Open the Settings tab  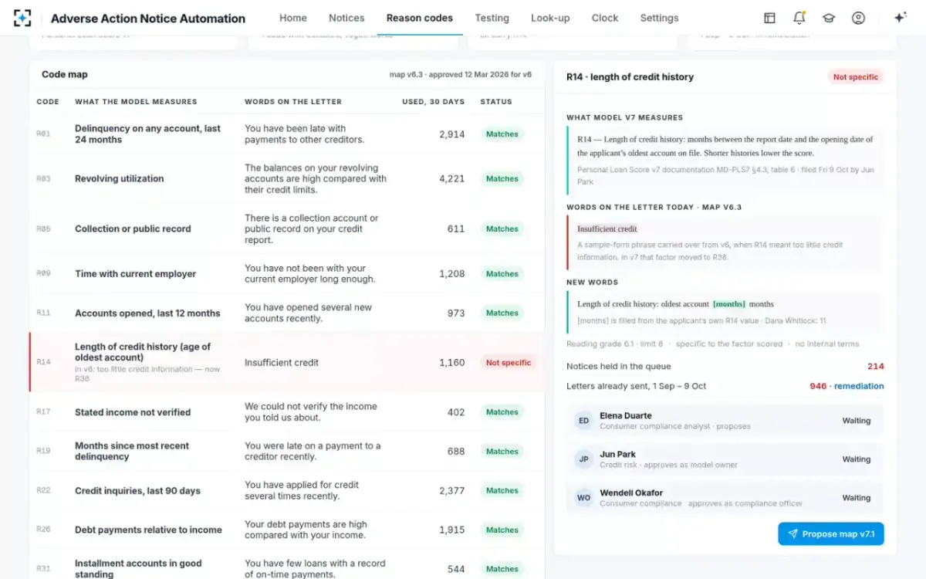pyautogui.click(x=660, y=18)
